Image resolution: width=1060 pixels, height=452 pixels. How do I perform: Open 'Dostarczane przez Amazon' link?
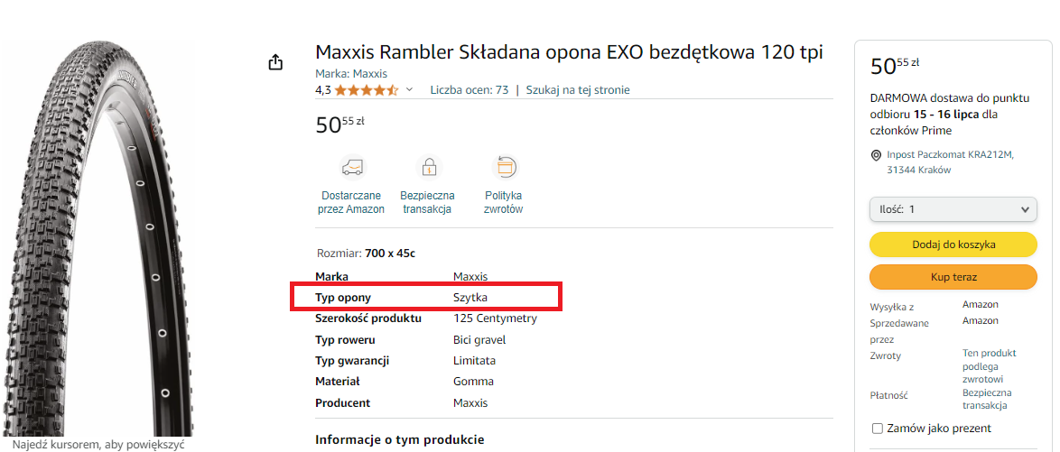351,202
